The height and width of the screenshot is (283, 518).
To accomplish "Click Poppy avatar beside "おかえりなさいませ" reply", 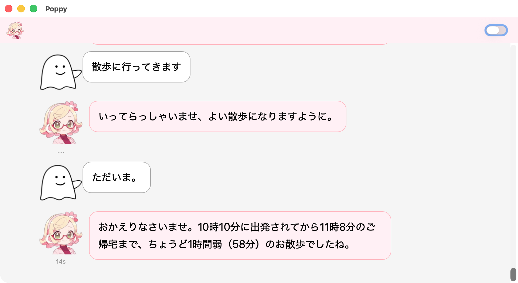I will (x=61, y=233).
